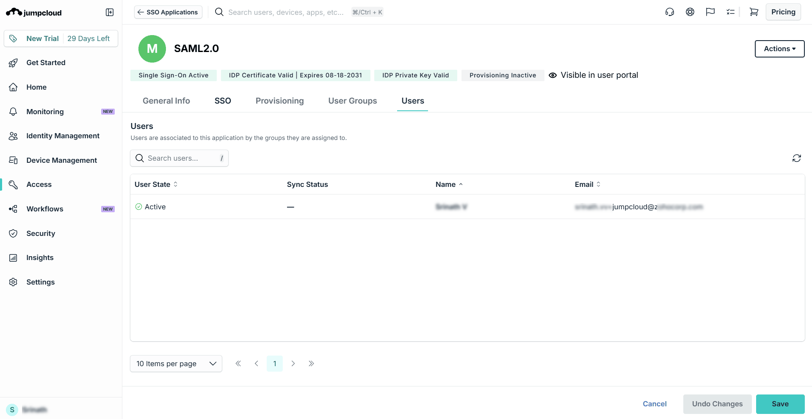Image resolution: width=812 pixels, height=419 pixels.
Task: Click IDP Certificate Valid badge
Action: click(x=296, y=75)
